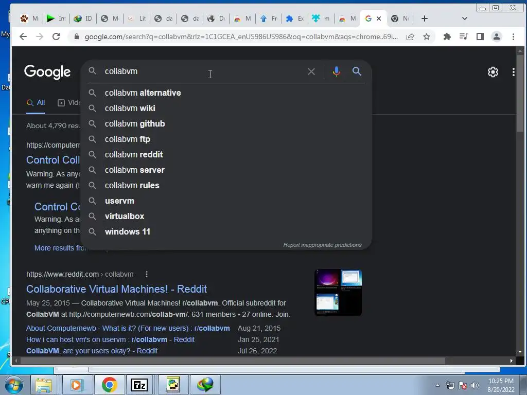The width and height of the screenshot is (527, 395).
Task: Click the Chrome icon in taskbar
Action: tap(109, 385)
